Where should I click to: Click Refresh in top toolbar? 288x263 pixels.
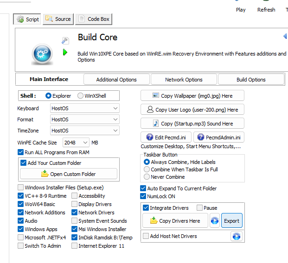point(266,10)
